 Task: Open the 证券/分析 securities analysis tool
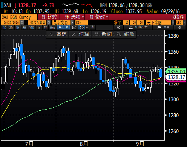pyautogui.click(x=138, y=28)
